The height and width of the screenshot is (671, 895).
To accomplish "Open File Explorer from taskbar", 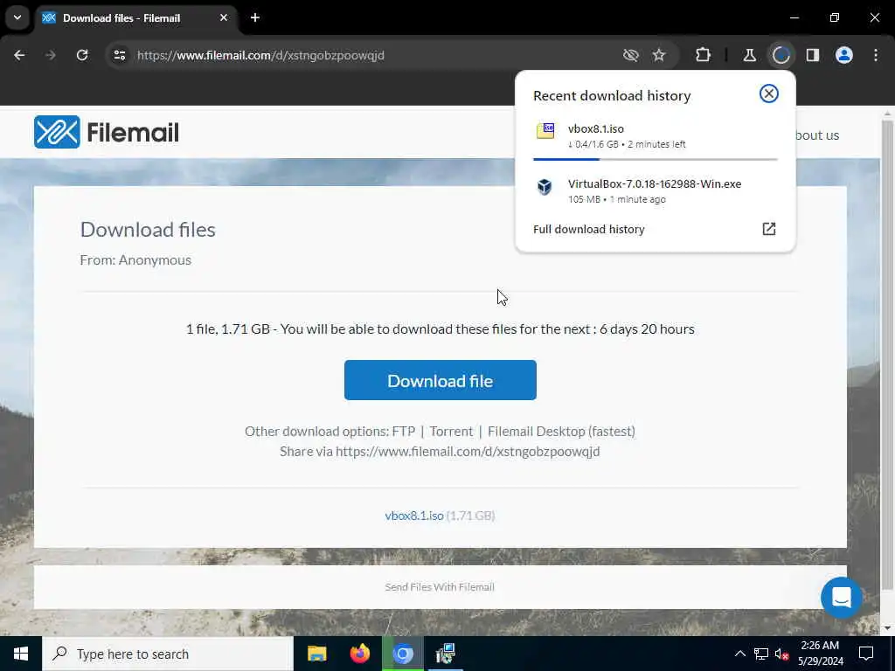I will [x=316, y=654].
